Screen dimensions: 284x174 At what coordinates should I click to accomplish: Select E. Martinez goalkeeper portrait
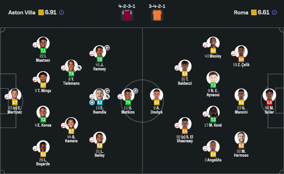click(x=15, y=95)
